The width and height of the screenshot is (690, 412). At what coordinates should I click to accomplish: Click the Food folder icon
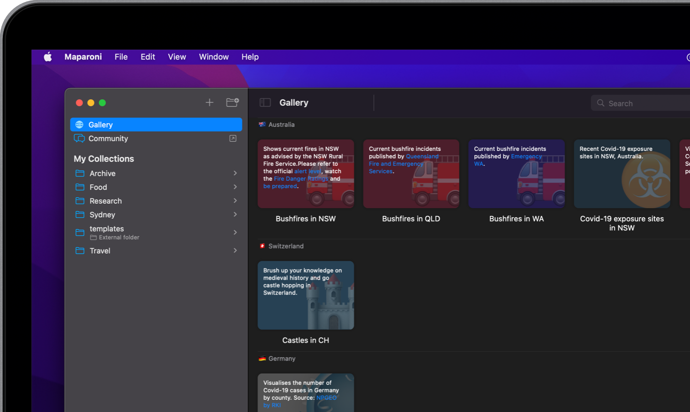point(80,187)
